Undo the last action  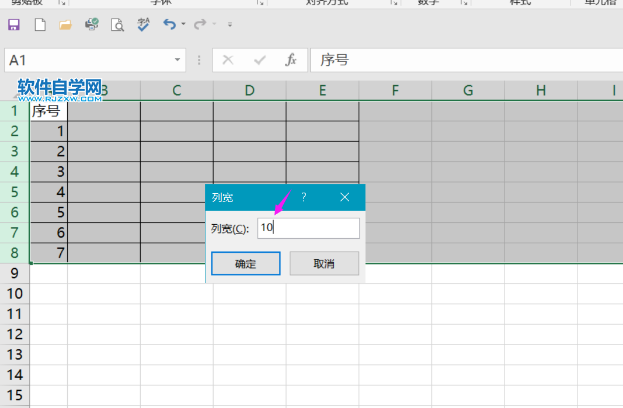coord(169,25)
